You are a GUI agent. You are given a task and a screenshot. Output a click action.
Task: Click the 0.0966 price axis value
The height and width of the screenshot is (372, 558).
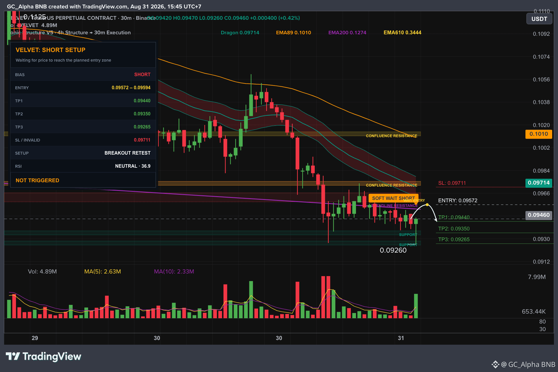tap(541, 193)
